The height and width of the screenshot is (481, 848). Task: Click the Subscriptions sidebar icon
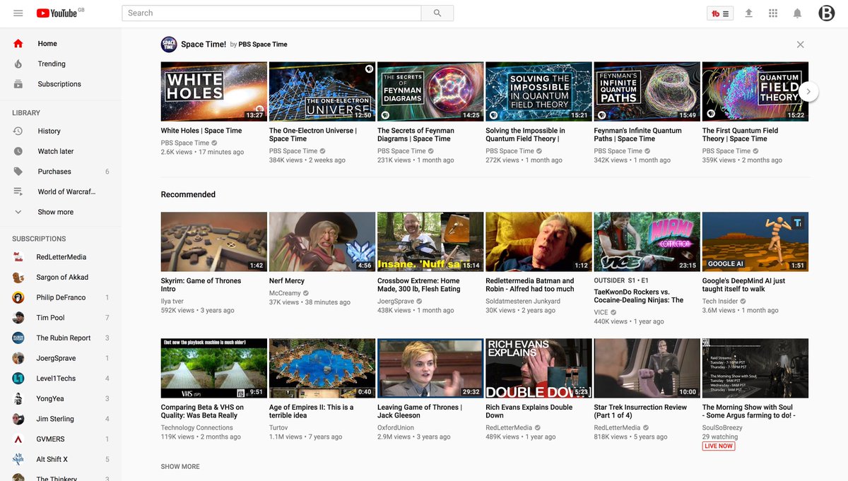point(18,84)
